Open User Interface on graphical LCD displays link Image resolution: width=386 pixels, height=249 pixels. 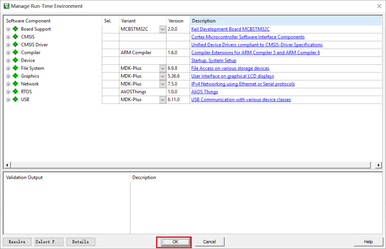(233, 76)
